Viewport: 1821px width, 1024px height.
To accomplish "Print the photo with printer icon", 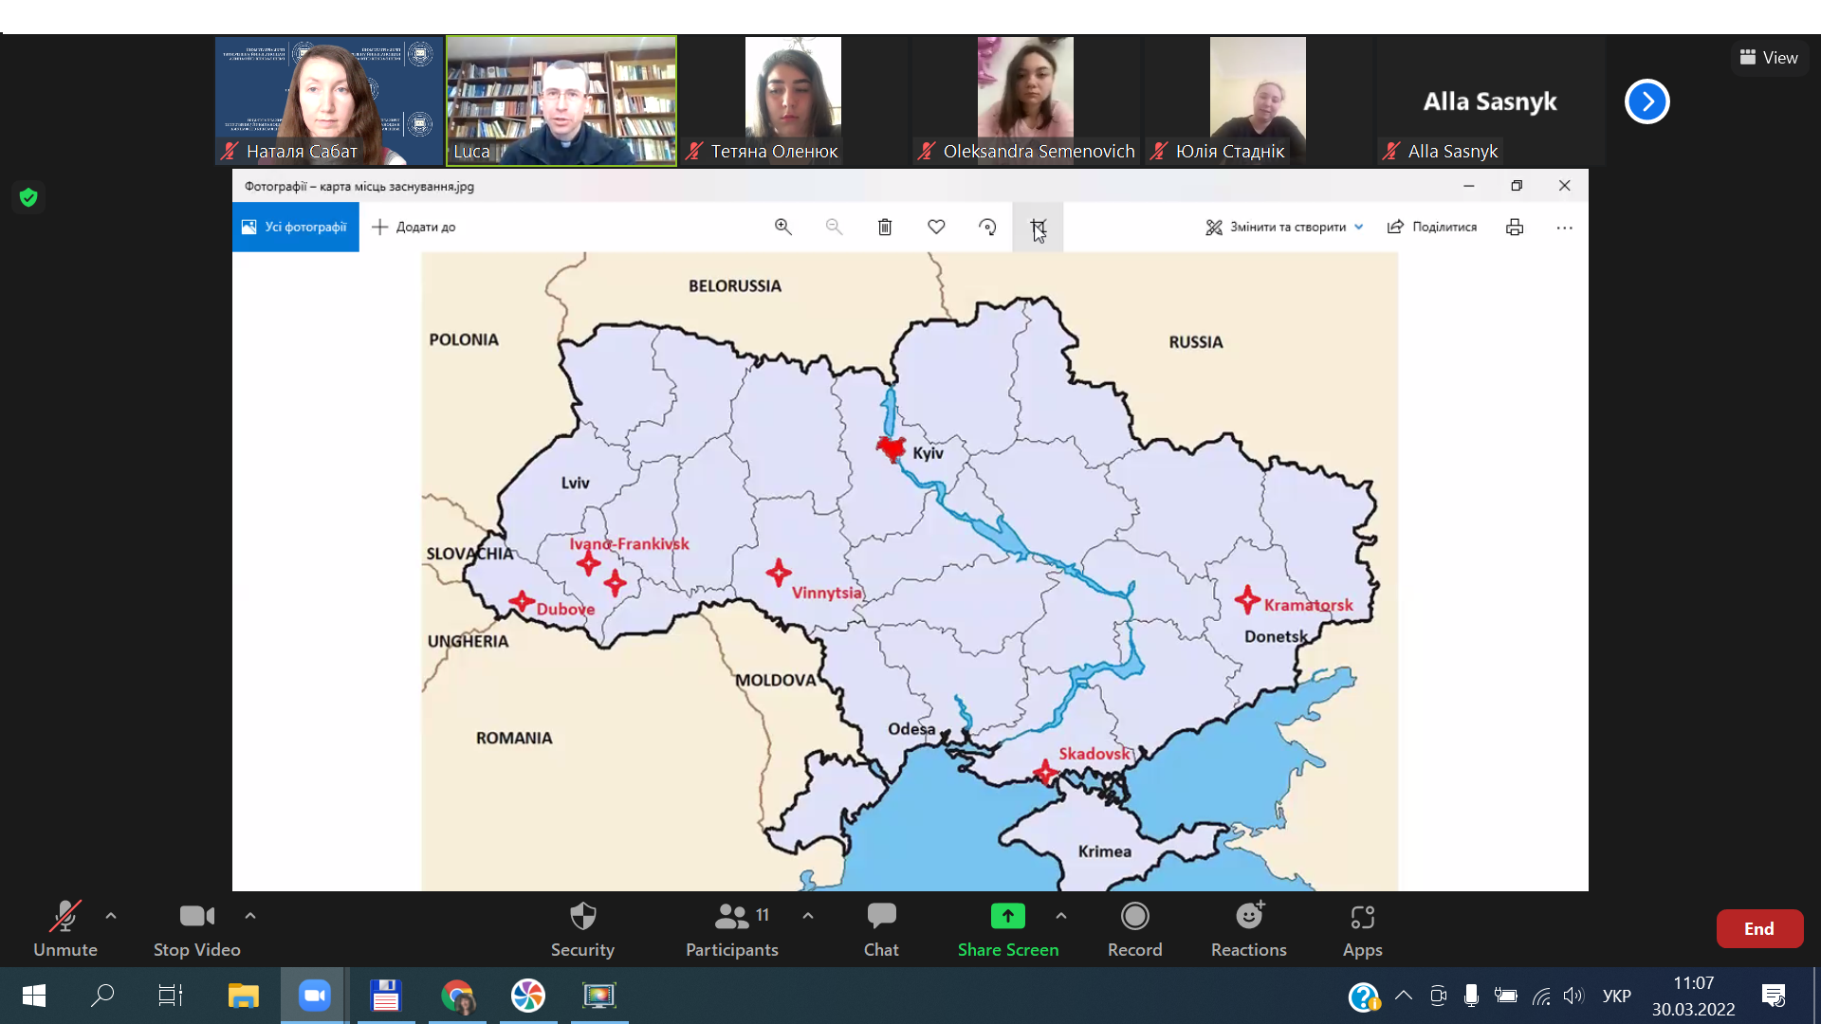I will [1515, 227].
